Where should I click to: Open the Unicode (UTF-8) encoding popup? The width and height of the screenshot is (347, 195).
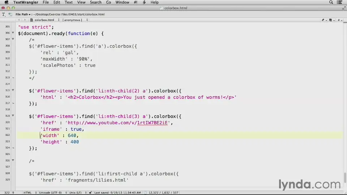[x=53, y=192]
